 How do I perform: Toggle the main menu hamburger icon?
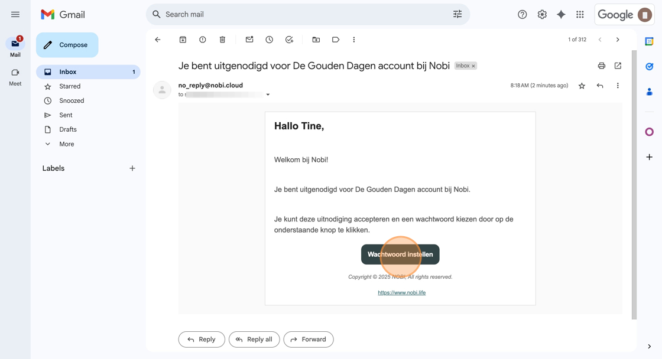pos(15,14)
